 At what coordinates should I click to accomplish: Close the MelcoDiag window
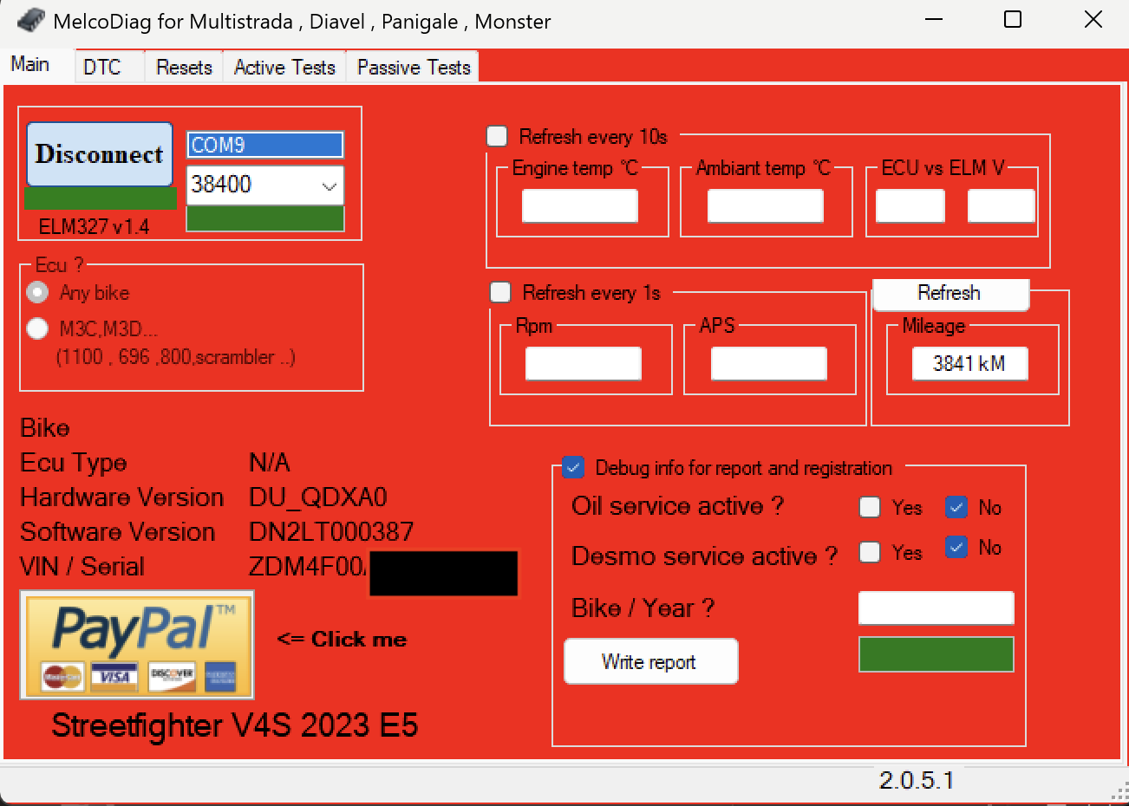click(x=1093, y=20)
